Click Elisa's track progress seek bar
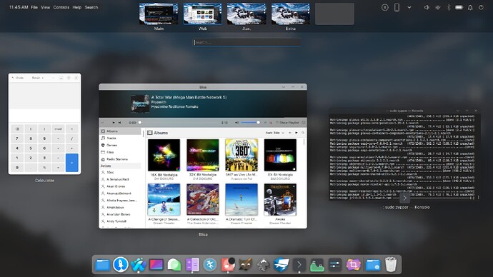 (179, 123)
